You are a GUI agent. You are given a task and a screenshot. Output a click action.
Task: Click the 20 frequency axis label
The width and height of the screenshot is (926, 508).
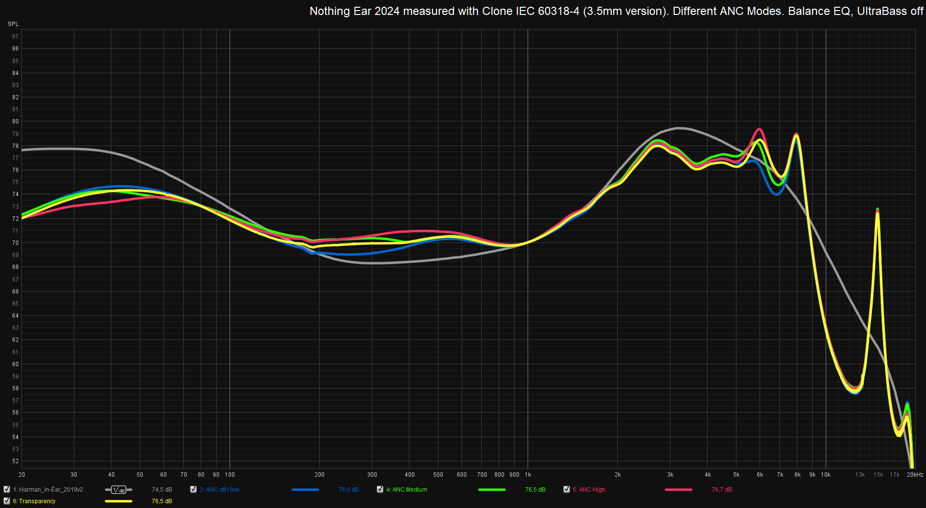22,475
